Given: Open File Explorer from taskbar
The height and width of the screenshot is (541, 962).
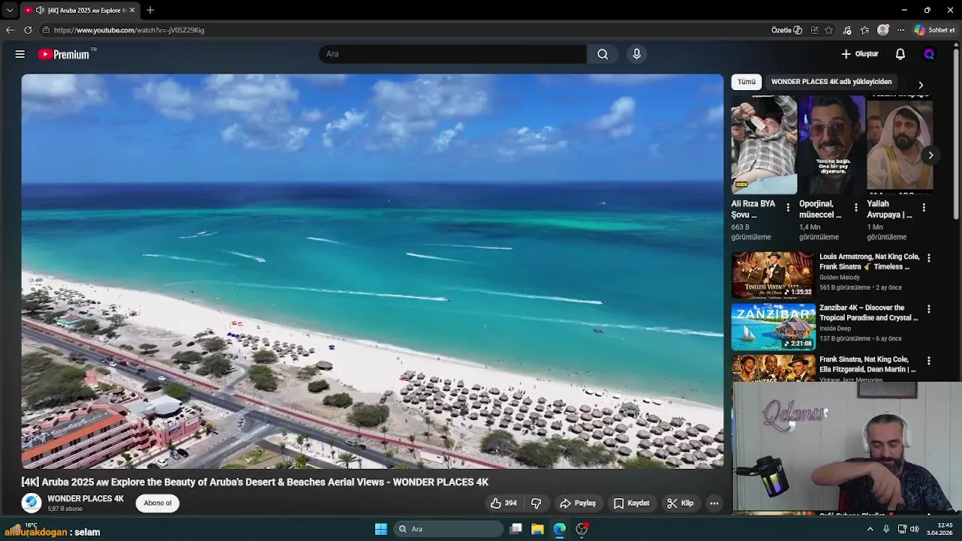Looking at the screenshot, I should click(x=537, y=529).
